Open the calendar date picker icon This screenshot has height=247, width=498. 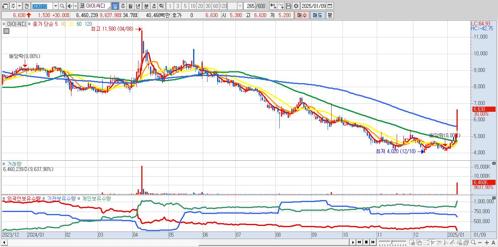pyautogui.click(x=330, y=6)
